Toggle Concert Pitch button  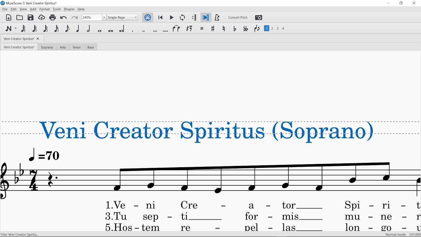pyautogui.click(x=238, y=17)
